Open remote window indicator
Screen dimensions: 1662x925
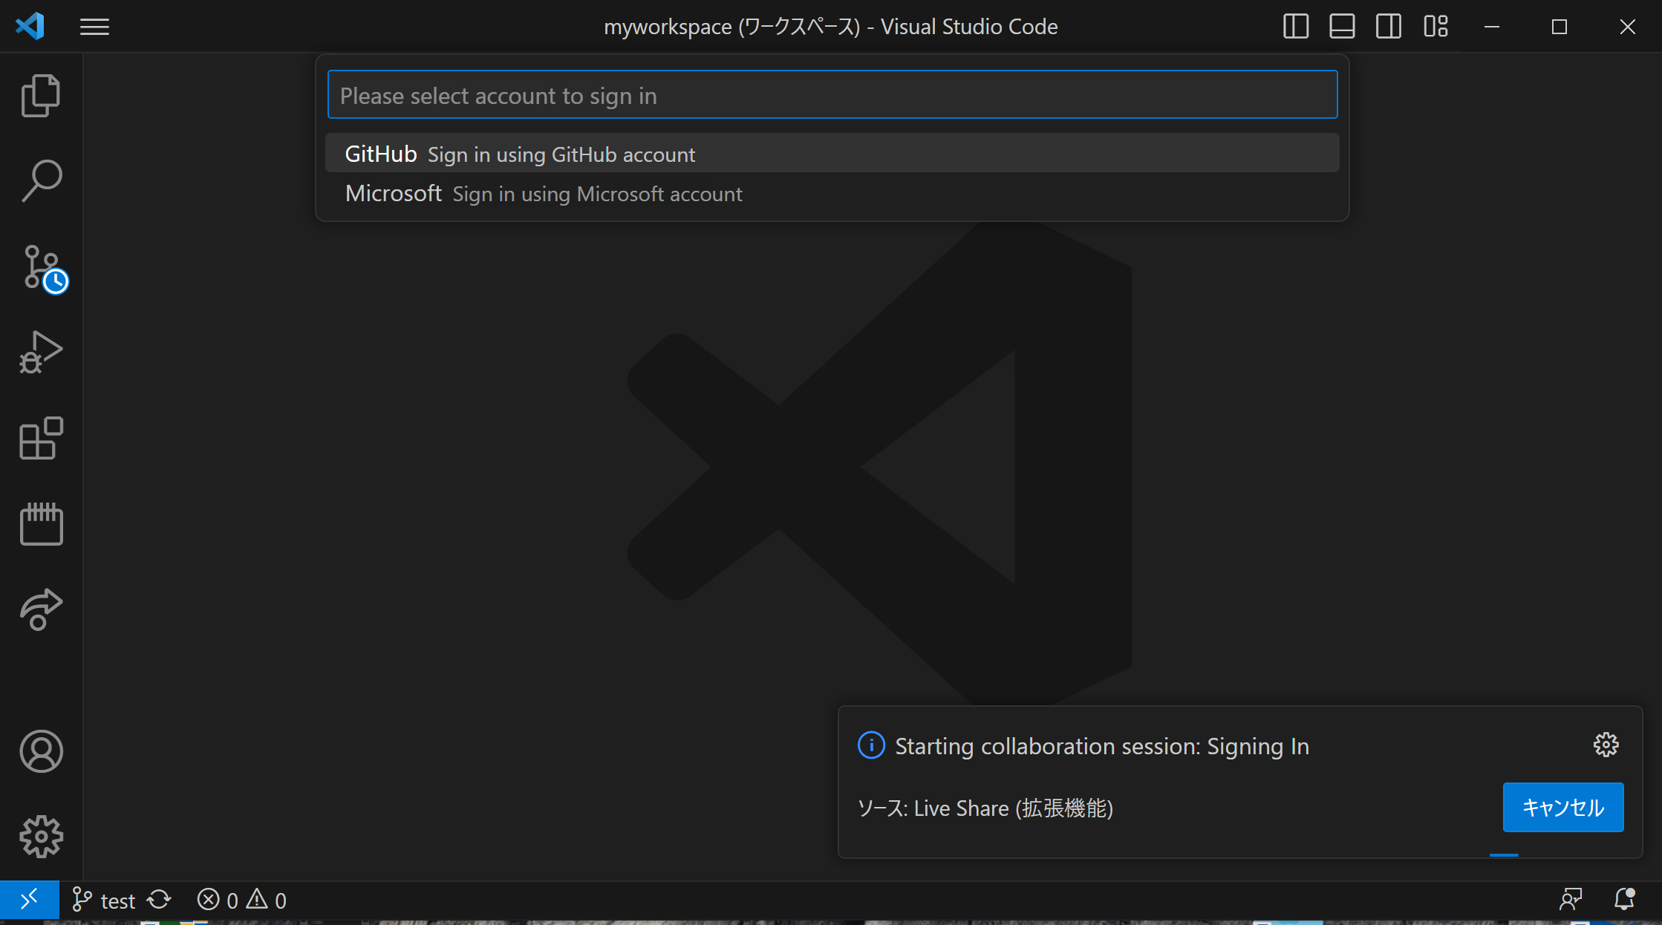pos(30,901)
